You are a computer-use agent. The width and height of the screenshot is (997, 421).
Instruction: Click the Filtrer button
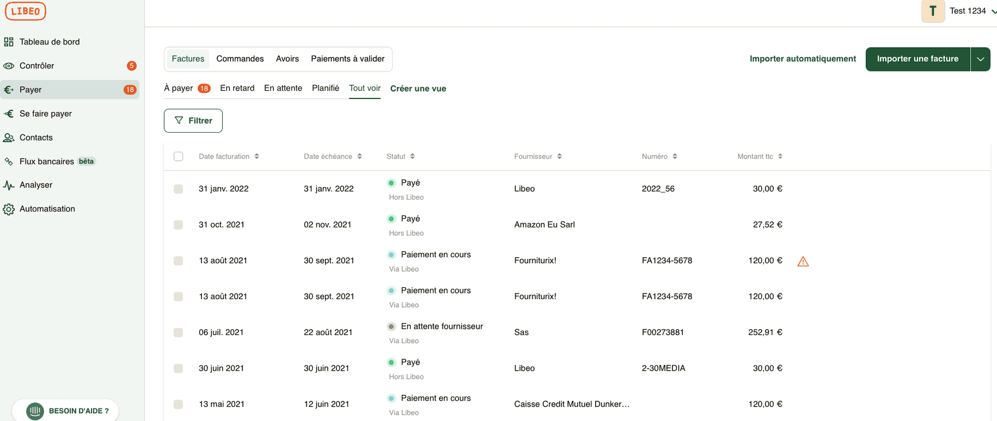pos(193,121)
